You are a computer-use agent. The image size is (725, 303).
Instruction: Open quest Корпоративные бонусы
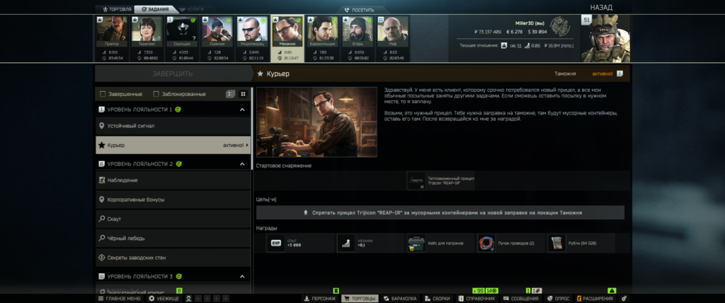[x=173, y=200]
